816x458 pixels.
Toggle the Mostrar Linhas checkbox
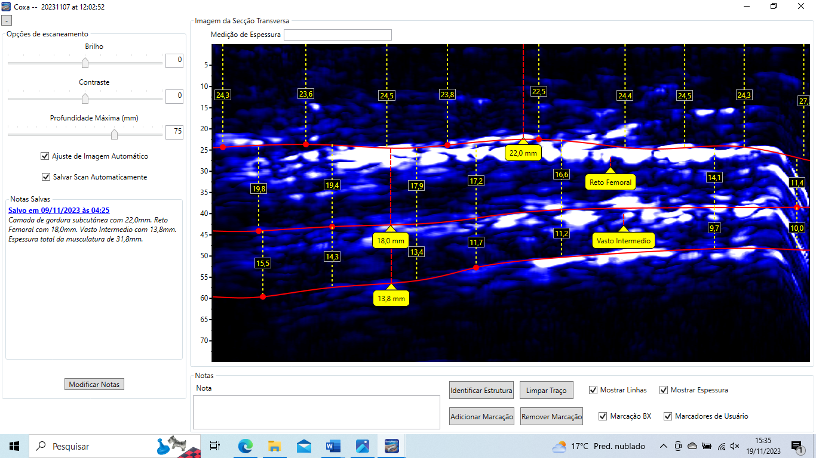(x=593, y=390)
